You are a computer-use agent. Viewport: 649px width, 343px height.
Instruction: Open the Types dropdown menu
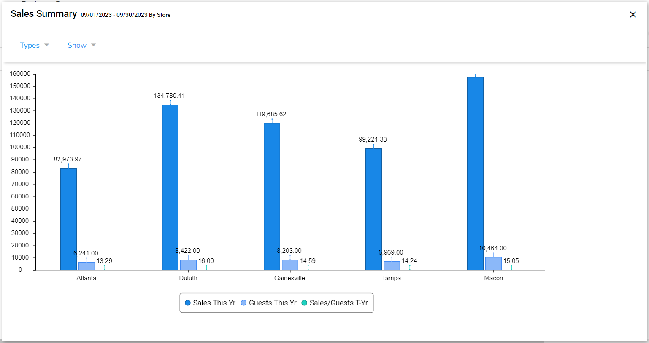pyautogui.click(x=34, y=45)
